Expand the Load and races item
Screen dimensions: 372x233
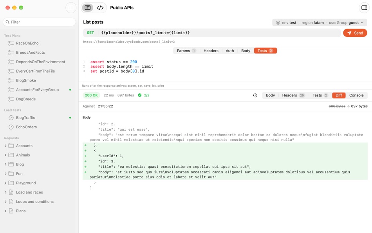[x=5, y=192]
